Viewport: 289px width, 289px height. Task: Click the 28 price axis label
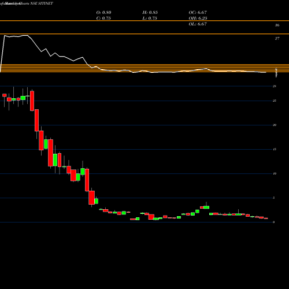tap(275, 86)
